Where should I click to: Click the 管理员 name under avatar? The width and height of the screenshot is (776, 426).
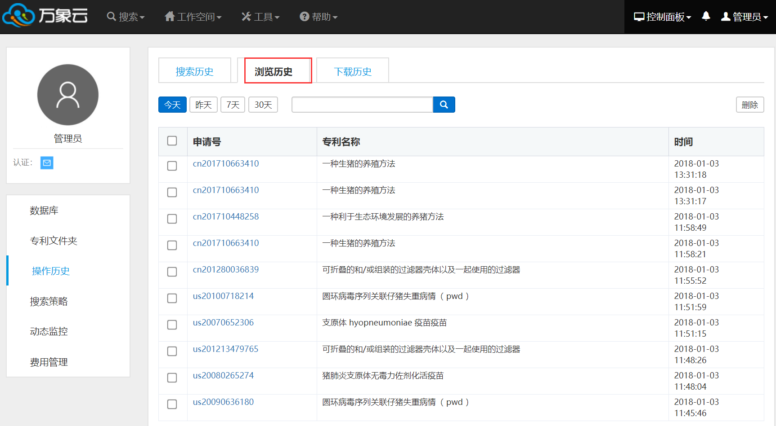(68, 138)
